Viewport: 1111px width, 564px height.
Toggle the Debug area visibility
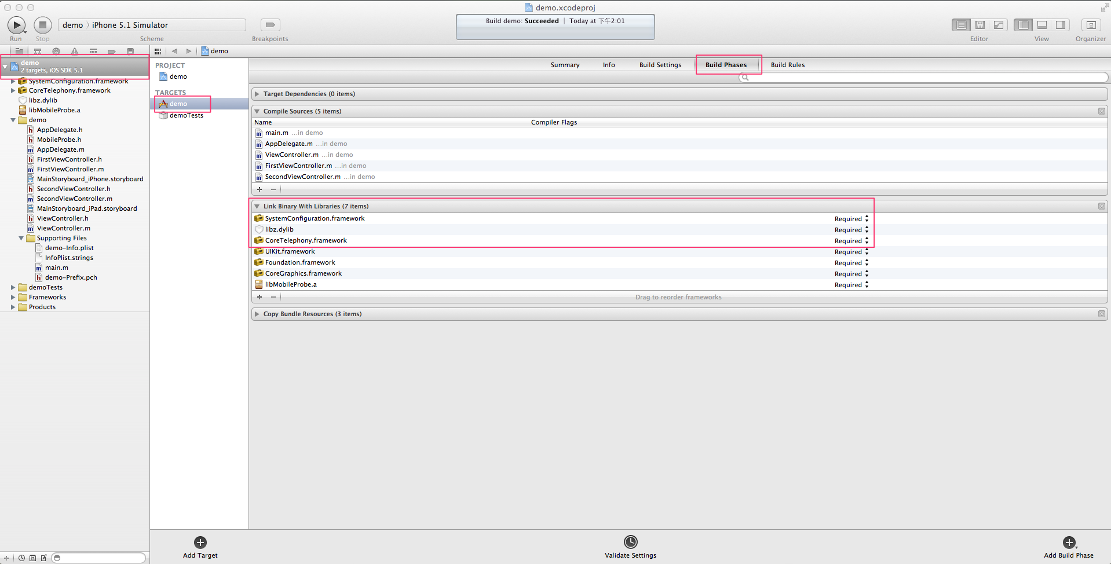[x=1042, y=25]
